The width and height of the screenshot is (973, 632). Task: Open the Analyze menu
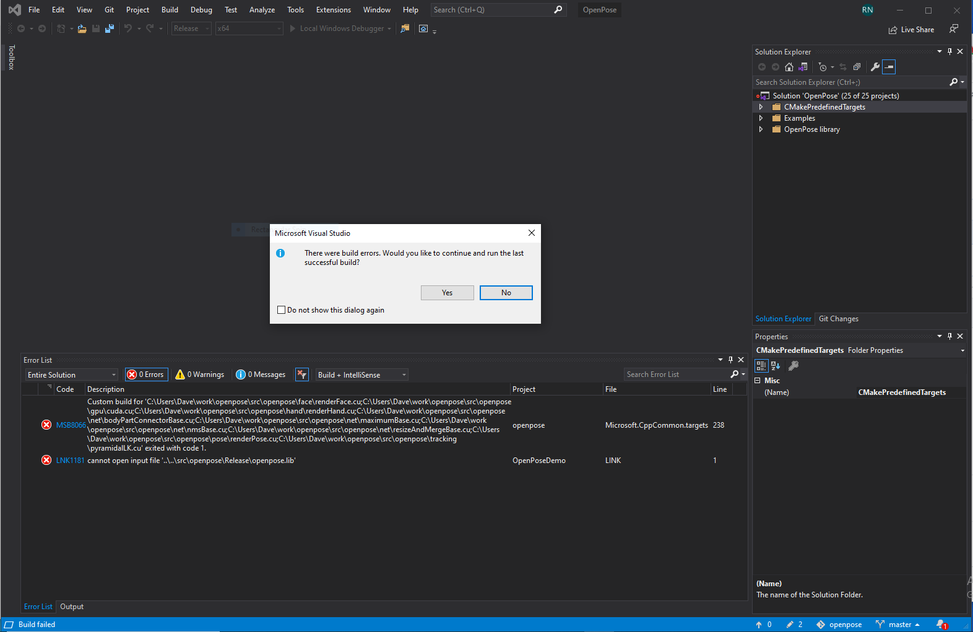click(x=262, y=10)
